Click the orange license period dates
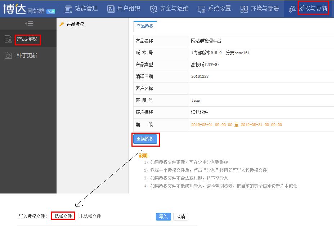This screenshot has height=227, width=336. pos(236,125)
